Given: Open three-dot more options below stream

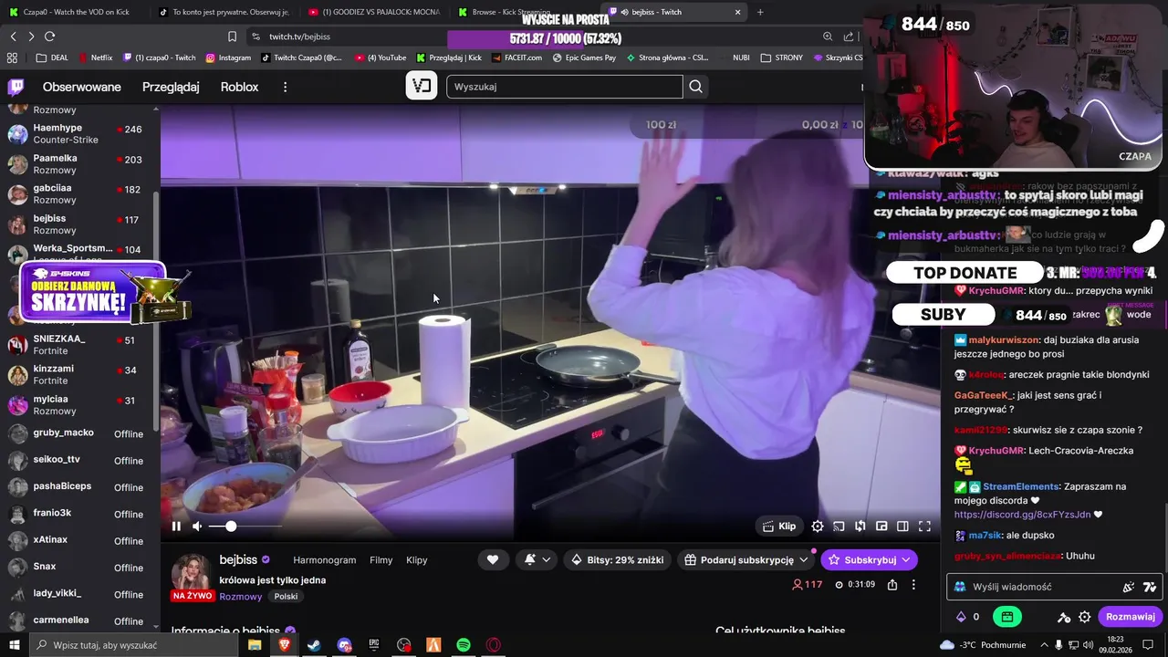Looking at the screenshot, I should point(913,585).
